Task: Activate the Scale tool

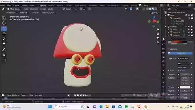Action: pos(4,39)
